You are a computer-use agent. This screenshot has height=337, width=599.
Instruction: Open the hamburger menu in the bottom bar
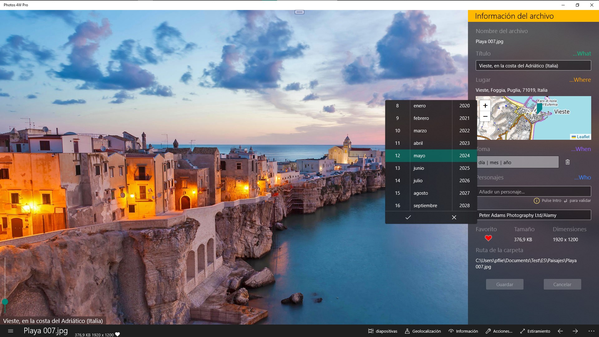coord(11,331)
